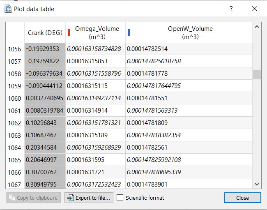Click the scrollbar down arrow

pos(257,184)
